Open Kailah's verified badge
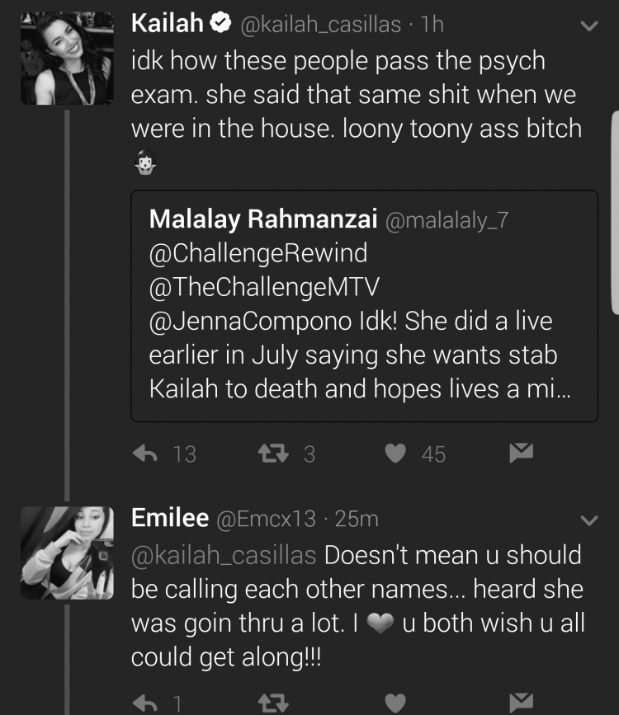Image resolution: width=619 pixels, height=715 pixels. click(220, 23)
